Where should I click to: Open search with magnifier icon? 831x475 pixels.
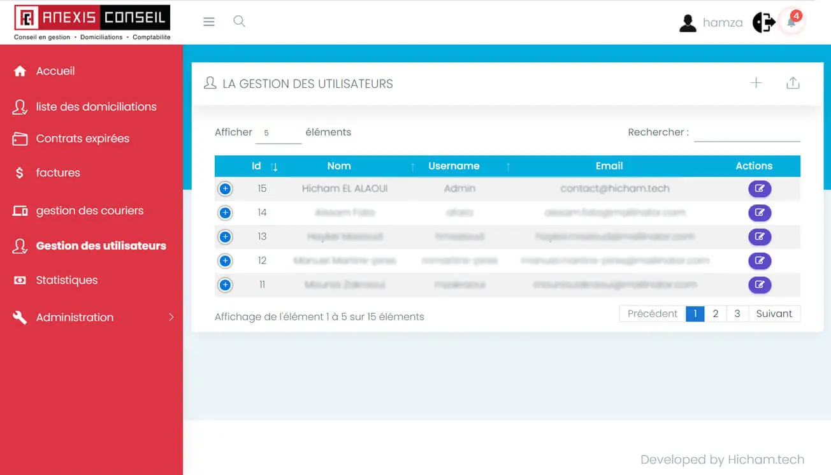pyautogui.click(x=239, y=22)
